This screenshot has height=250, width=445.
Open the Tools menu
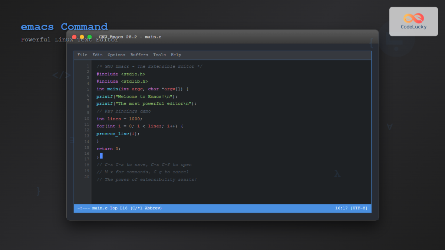point(159,55)
